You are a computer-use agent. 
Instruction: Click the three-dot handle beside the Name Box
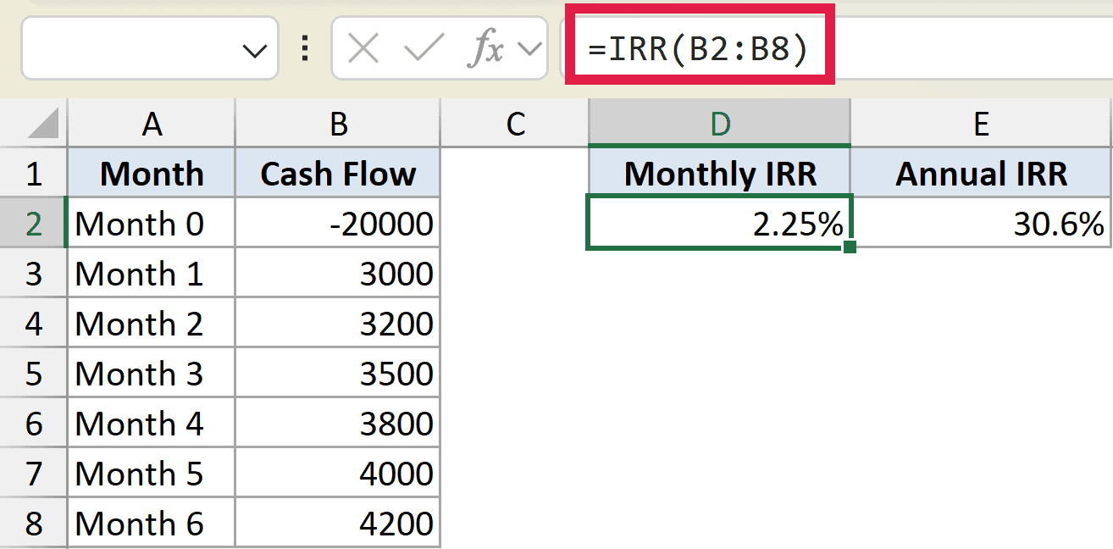tap(305, 50)
